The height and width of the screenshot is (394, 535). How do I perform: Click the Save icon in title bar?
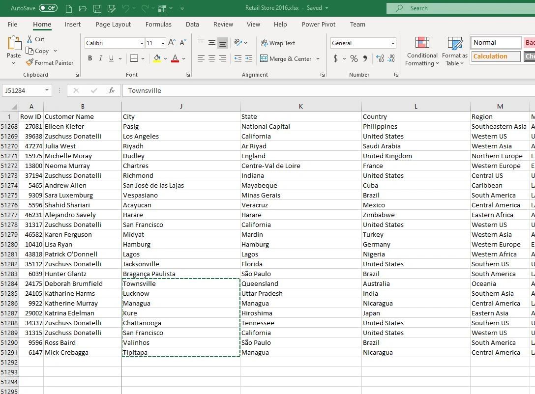pos(97,8)
